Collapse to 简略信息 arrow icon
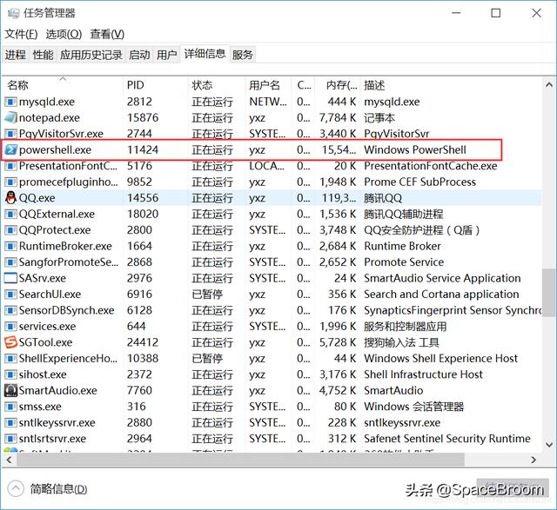This screenshot has width=557, height=510. pyautogui.click(x=16, y=489)
